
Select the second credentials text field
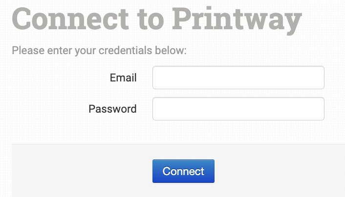pos(238,109)
